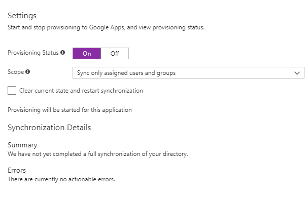
Task: Open the Scope info tooltip icon
Action: click(28, 72)
